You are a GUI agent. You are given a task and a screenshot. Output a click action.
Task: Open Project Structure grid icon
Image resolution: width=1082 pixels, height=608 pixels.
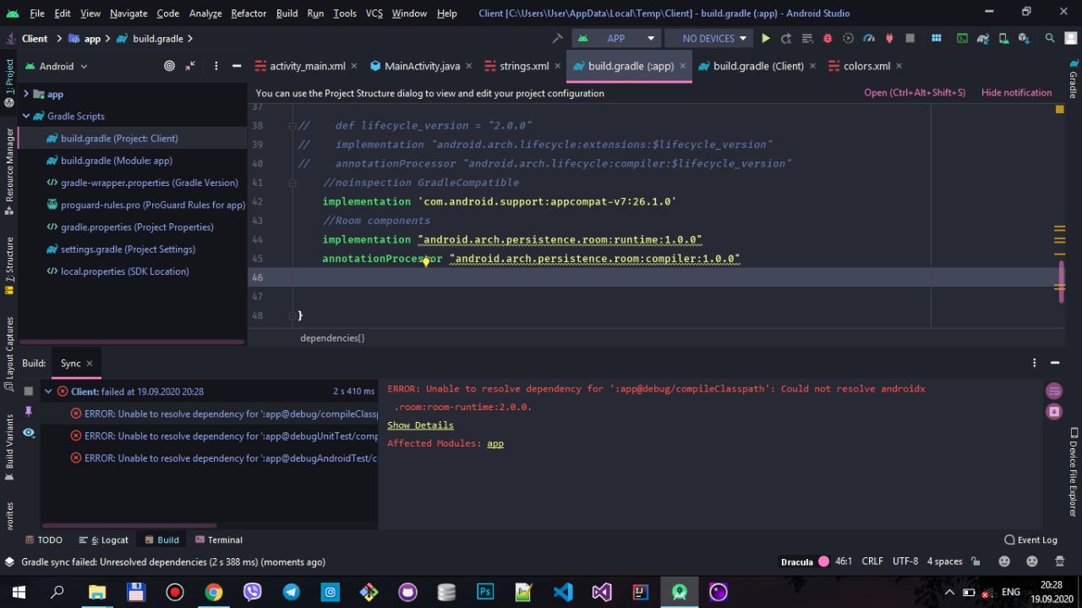tap(937, 38)
